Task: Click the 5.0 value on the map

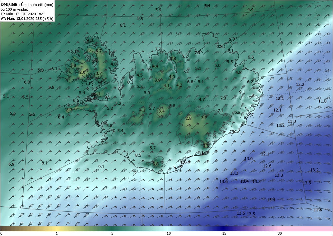Action: click(217, 66)
